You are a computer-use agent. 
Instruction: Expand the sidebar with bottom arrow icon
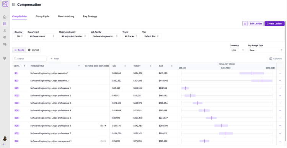coord(3,144)
